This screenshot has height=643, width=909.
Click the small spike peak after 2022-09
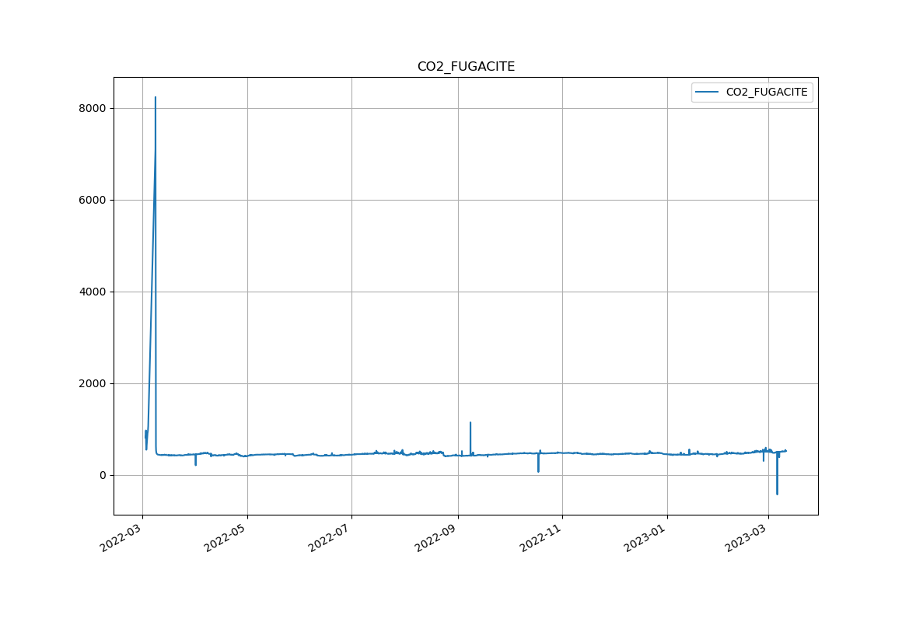[470, 422]
